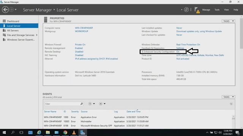
Task: Open Action Center notifications icon
Action: tap(237, 133)
